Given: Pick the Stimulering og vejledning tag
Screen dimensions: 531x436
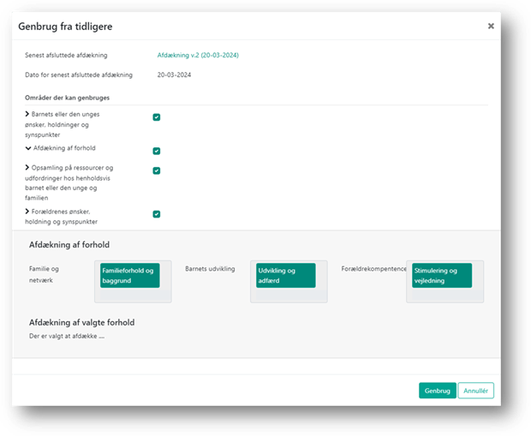Looking at the screenshot, I should (441, 275).
